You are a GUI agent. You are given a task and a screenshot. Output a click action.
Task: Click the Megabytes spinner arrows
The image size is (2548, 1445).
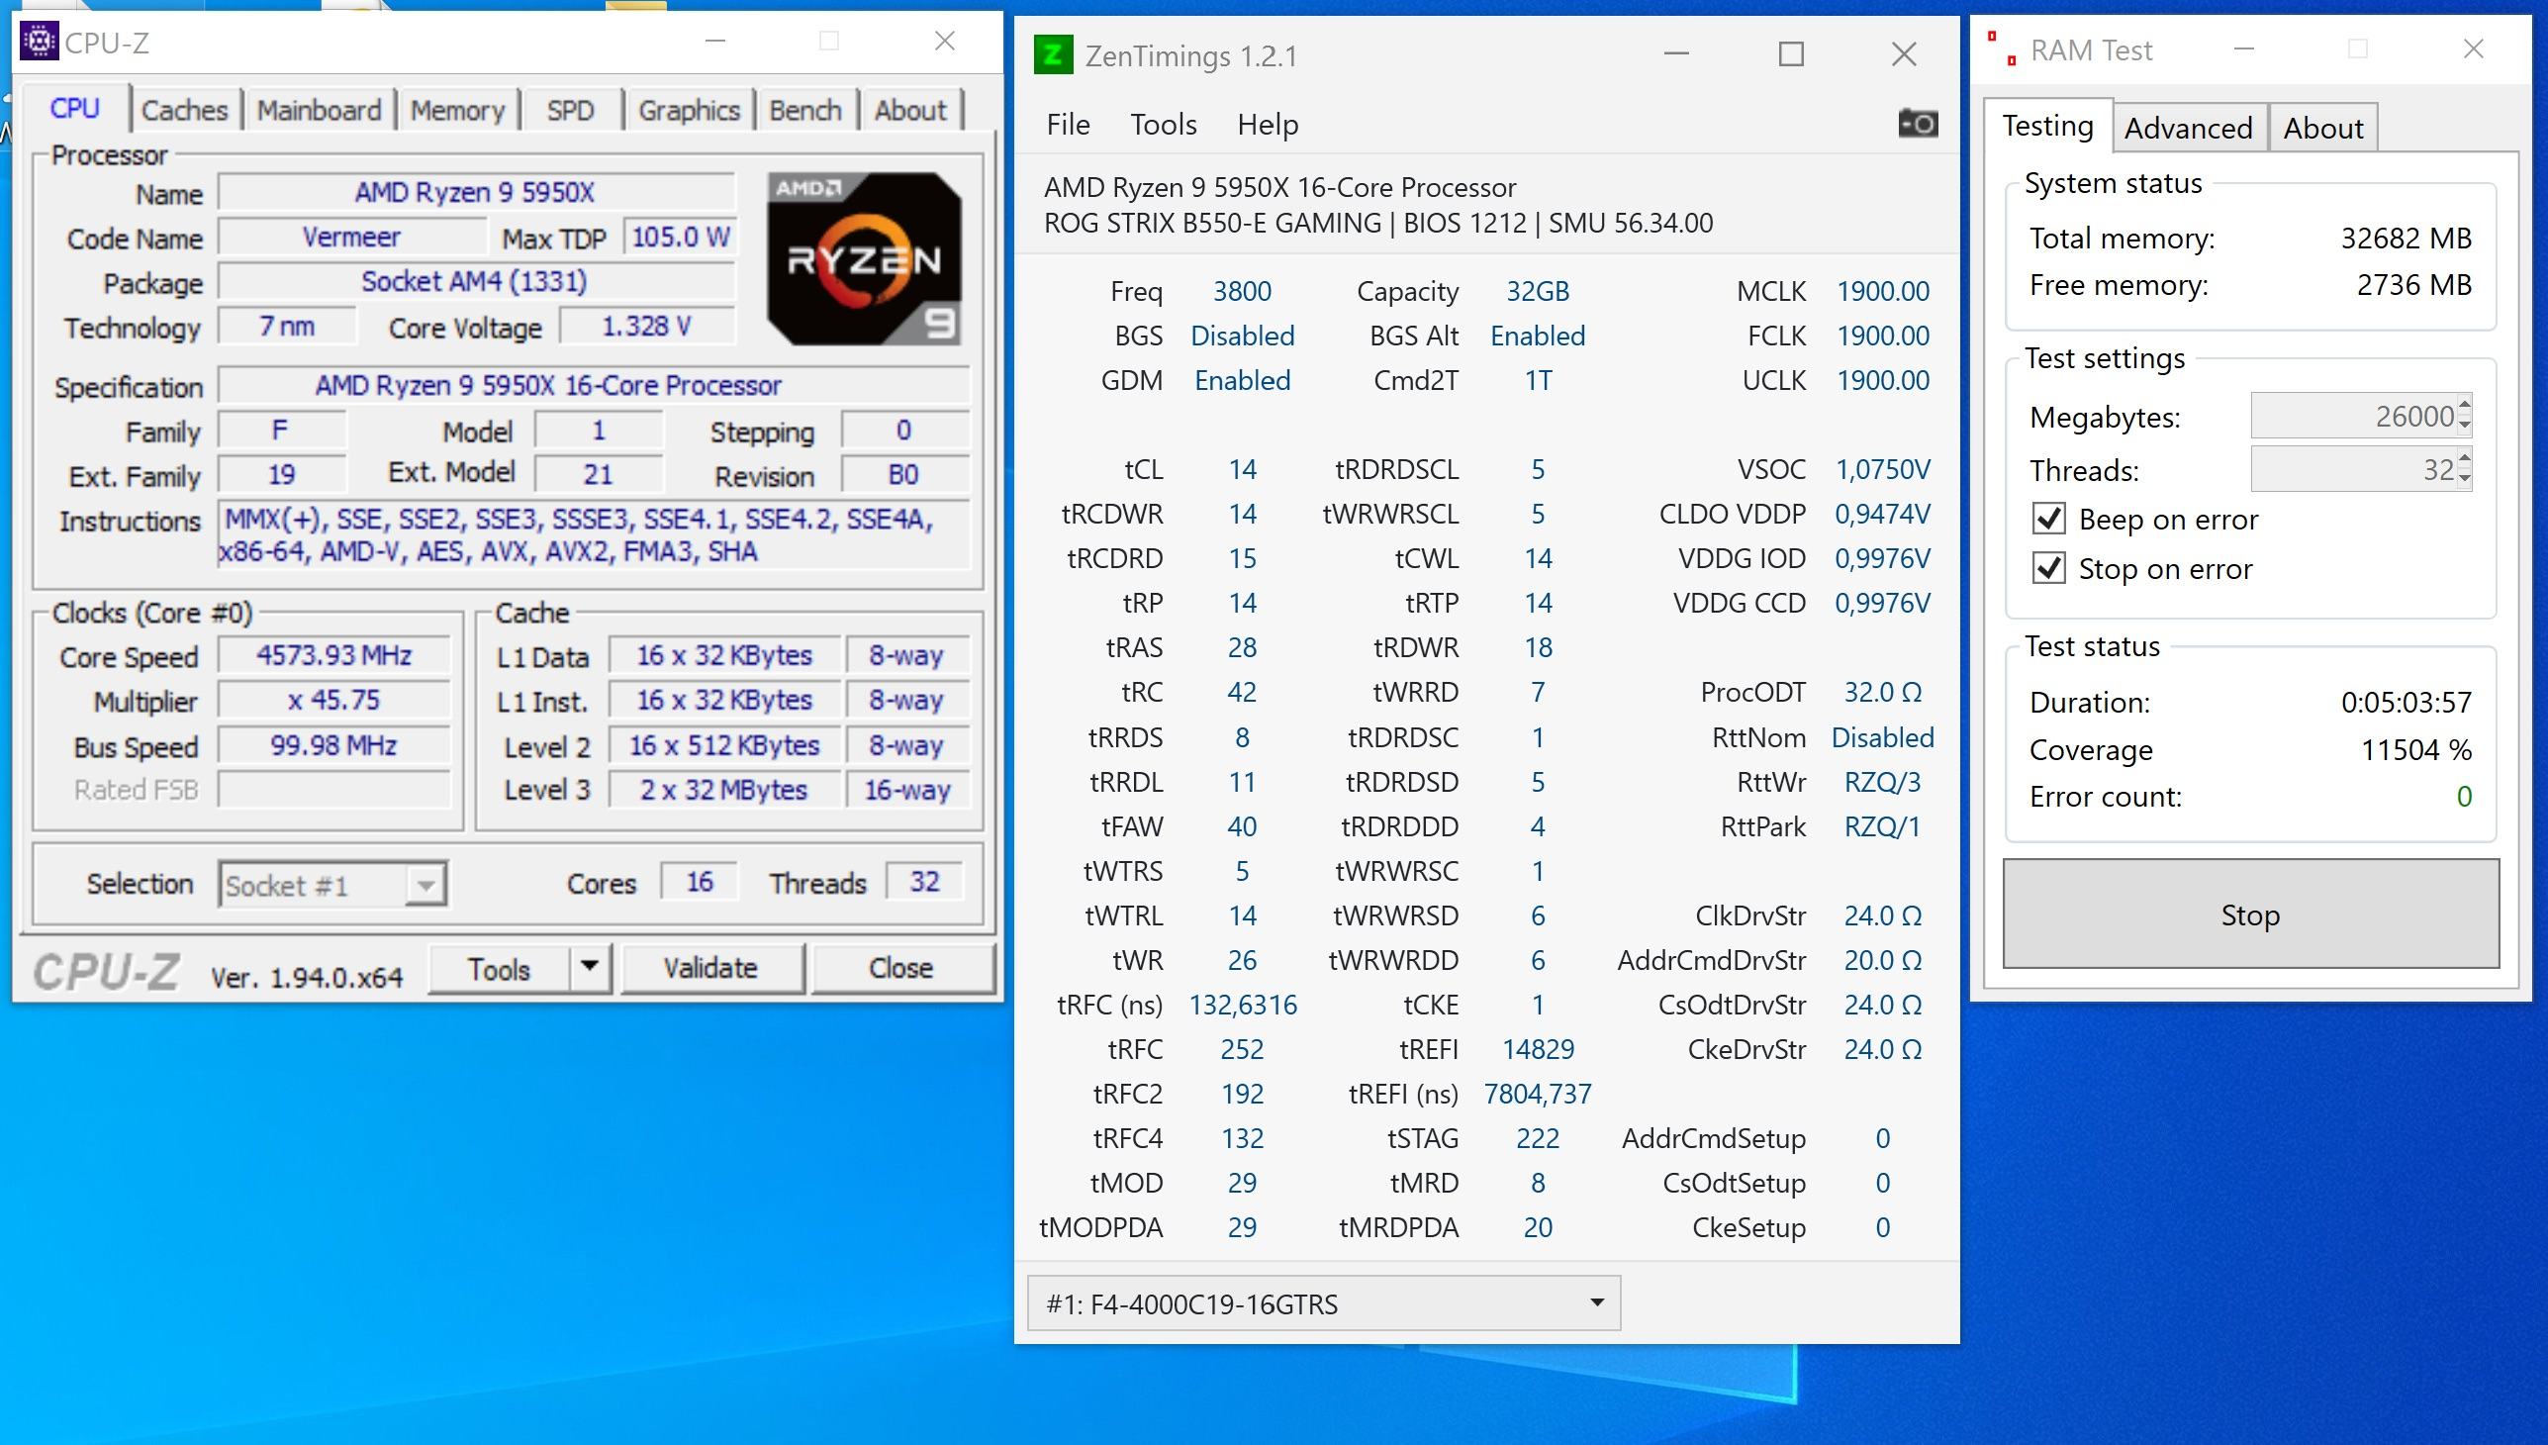click(2465, 416)
